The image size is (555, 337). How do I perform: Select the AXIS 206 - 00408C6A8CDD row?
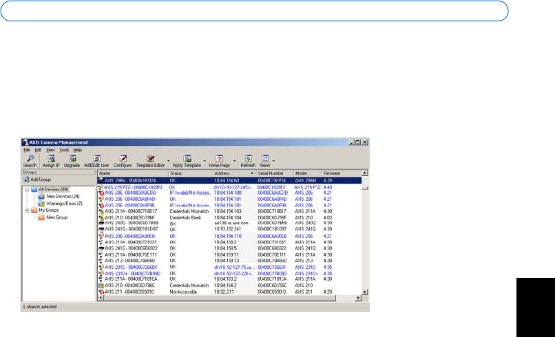click(229, 193)
